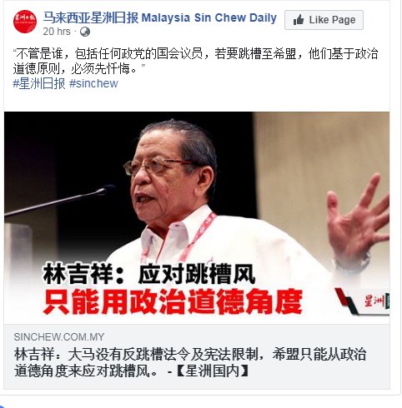Open the Sin Chew Daily profile picture

[25, 22]
